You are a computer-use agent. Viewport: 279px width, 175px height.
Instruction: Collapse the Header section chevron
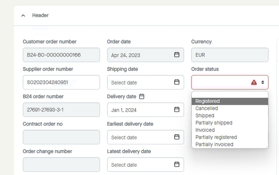click(x=23, y=15)
